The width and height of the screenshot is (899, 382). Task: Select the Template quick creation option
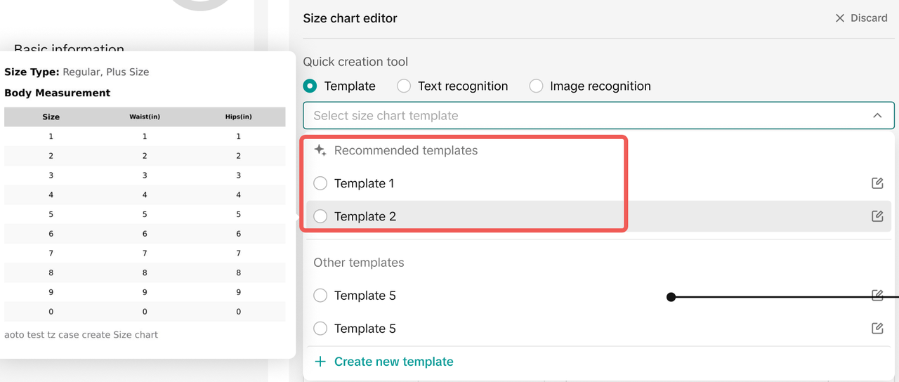point(310,86)
